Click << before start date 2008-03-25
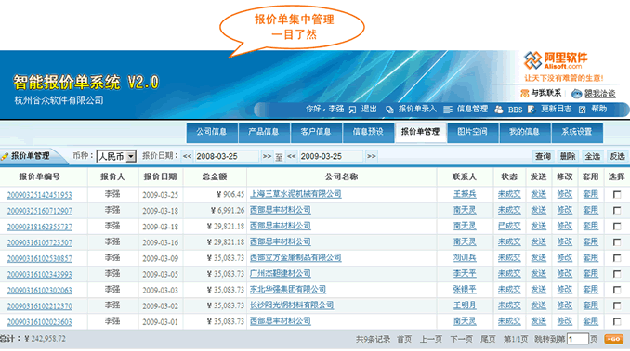 (x=187, y=156)
